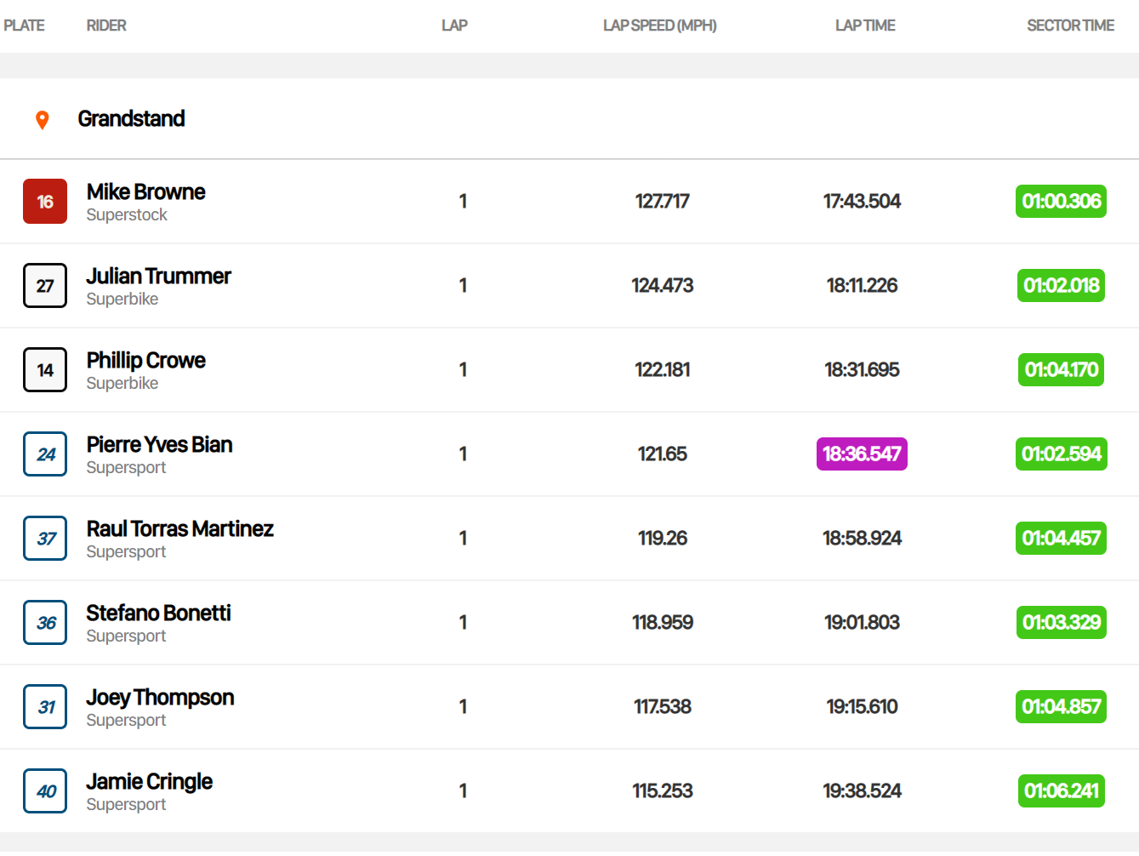Click Jamie Cringle's plate 40 badge

pyautogui.click(x=45, y=791)
